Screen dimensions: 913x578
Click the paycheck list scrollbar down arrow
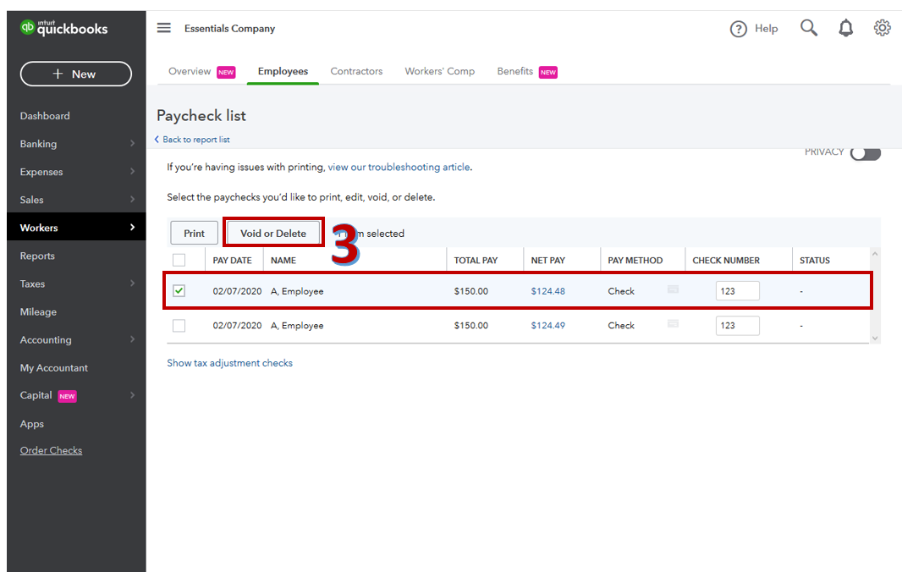tap(875, 338)
